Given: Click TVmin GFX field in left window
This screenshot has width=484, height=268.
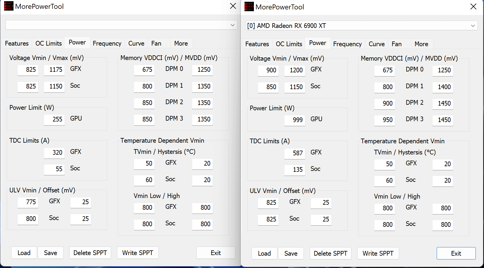Looking at the screenshot, I should [x=144, y=164].
